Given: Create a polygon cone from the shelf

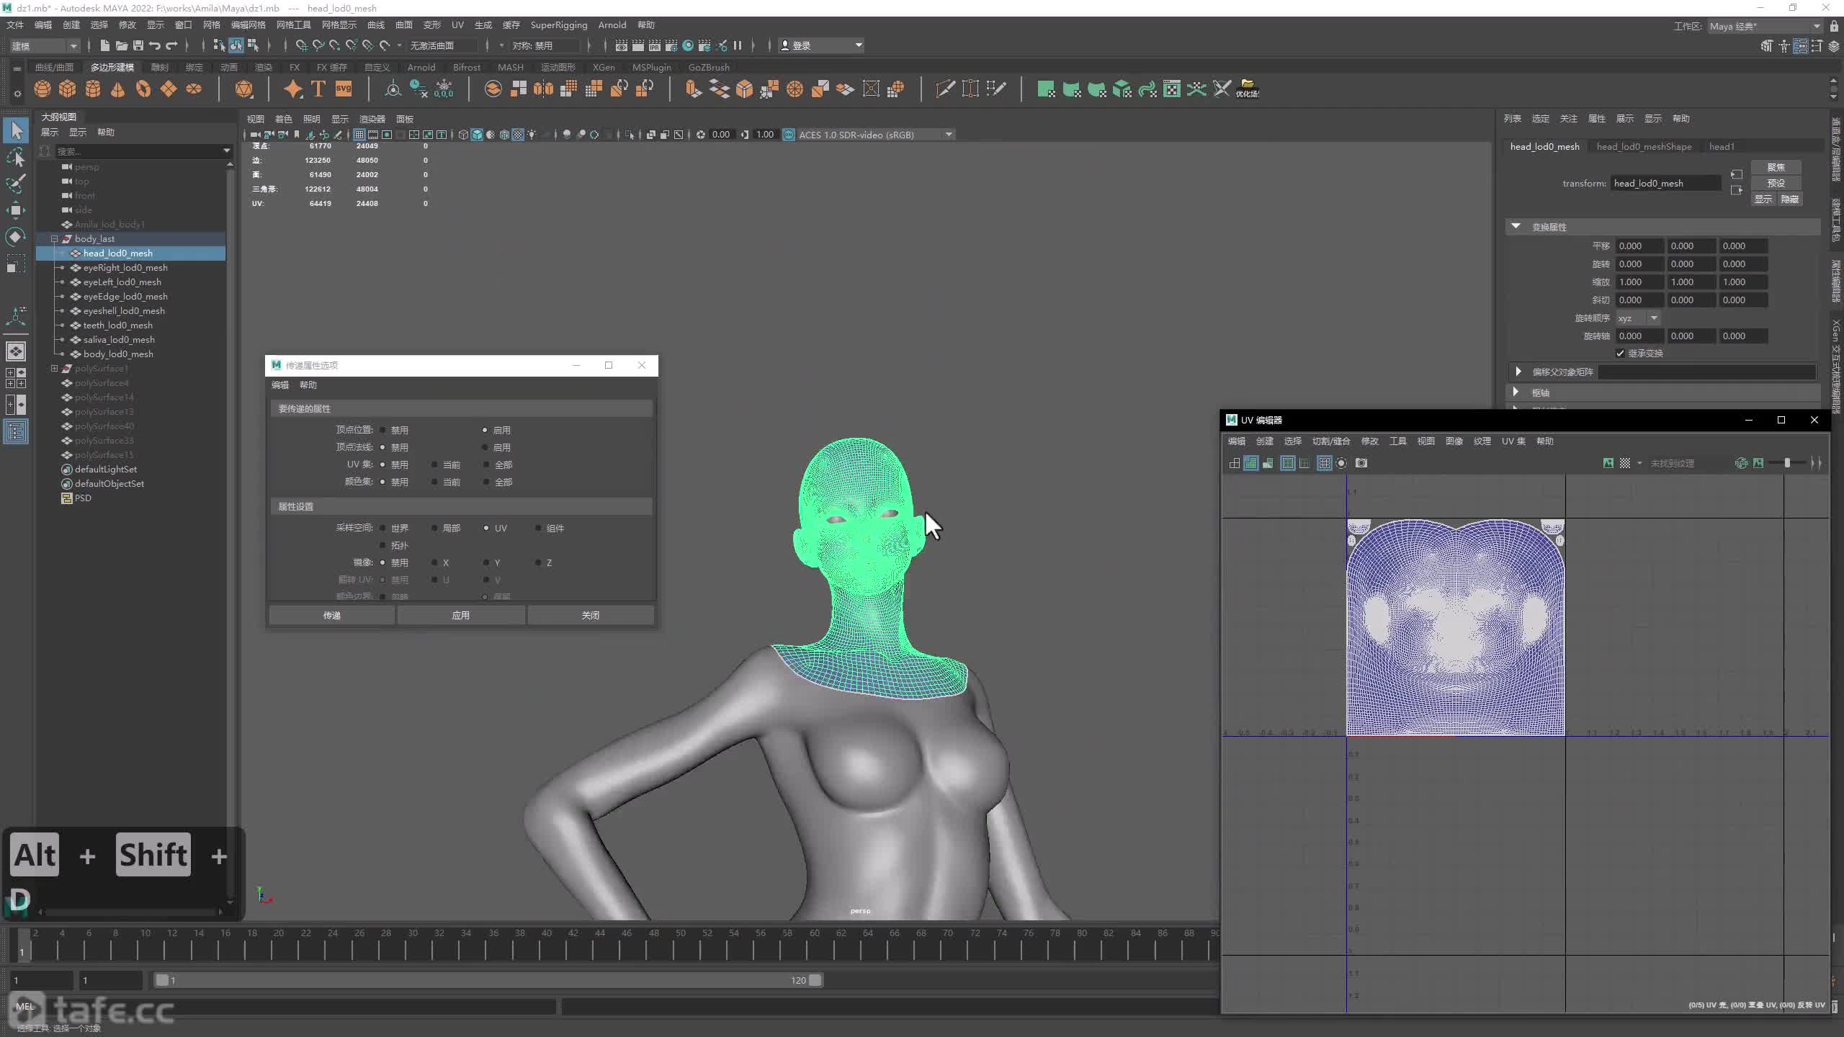Looking at the screenshot, I should (118, 89).
